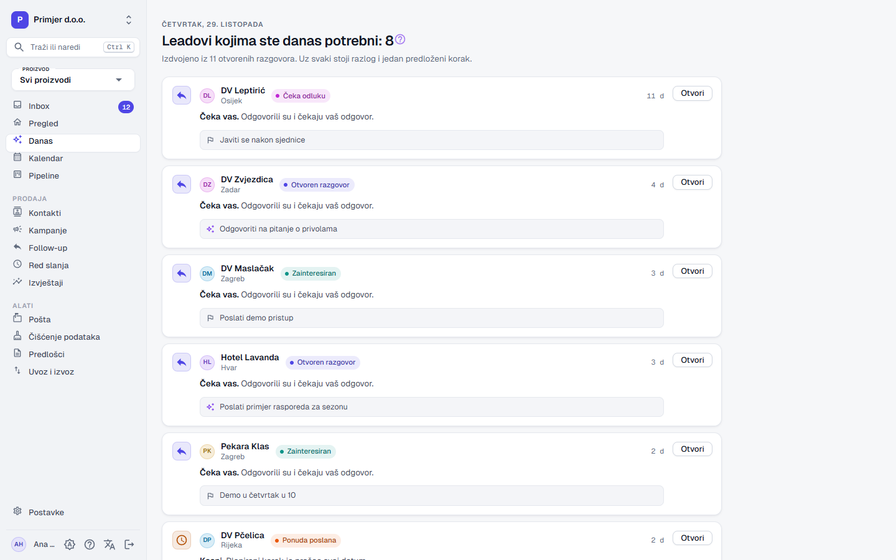Open the language translate icon
This screenshot has height=560, width=896.
(110, 544)
